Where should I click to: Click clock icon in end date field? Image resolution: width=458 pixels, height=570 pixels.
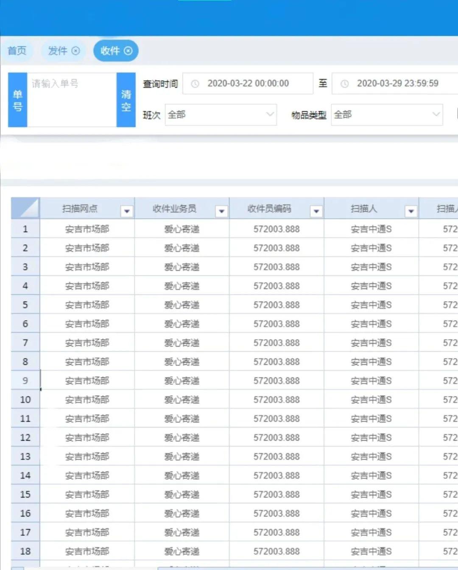click(345, 84)
